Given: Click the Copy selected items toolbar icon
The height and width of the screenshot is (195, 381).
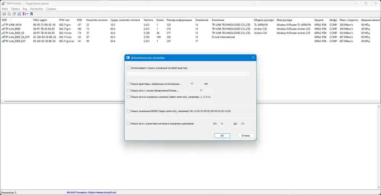Looking at the screenshot, I should (9, 14).
